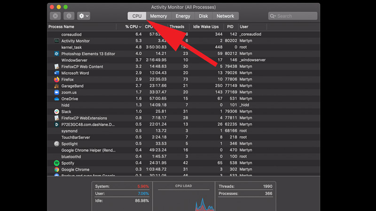Click the Idle 86.98% value

coord(142,201)
